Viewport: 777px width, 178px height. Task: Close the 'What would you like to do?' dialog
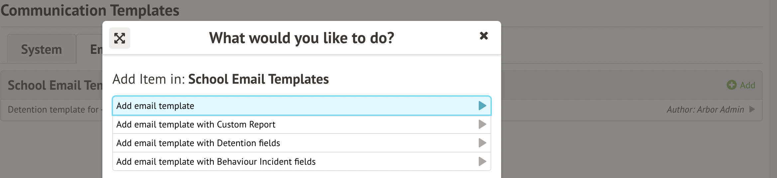[484, 36]
